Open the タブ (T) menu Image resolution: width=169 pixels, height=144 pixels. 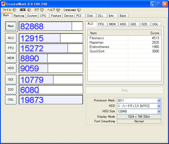coord(39,10)
